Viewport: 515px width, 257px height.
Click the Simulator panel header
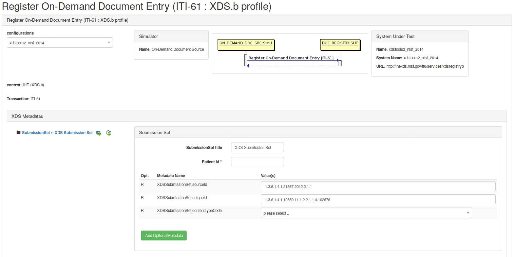[171, 36]
